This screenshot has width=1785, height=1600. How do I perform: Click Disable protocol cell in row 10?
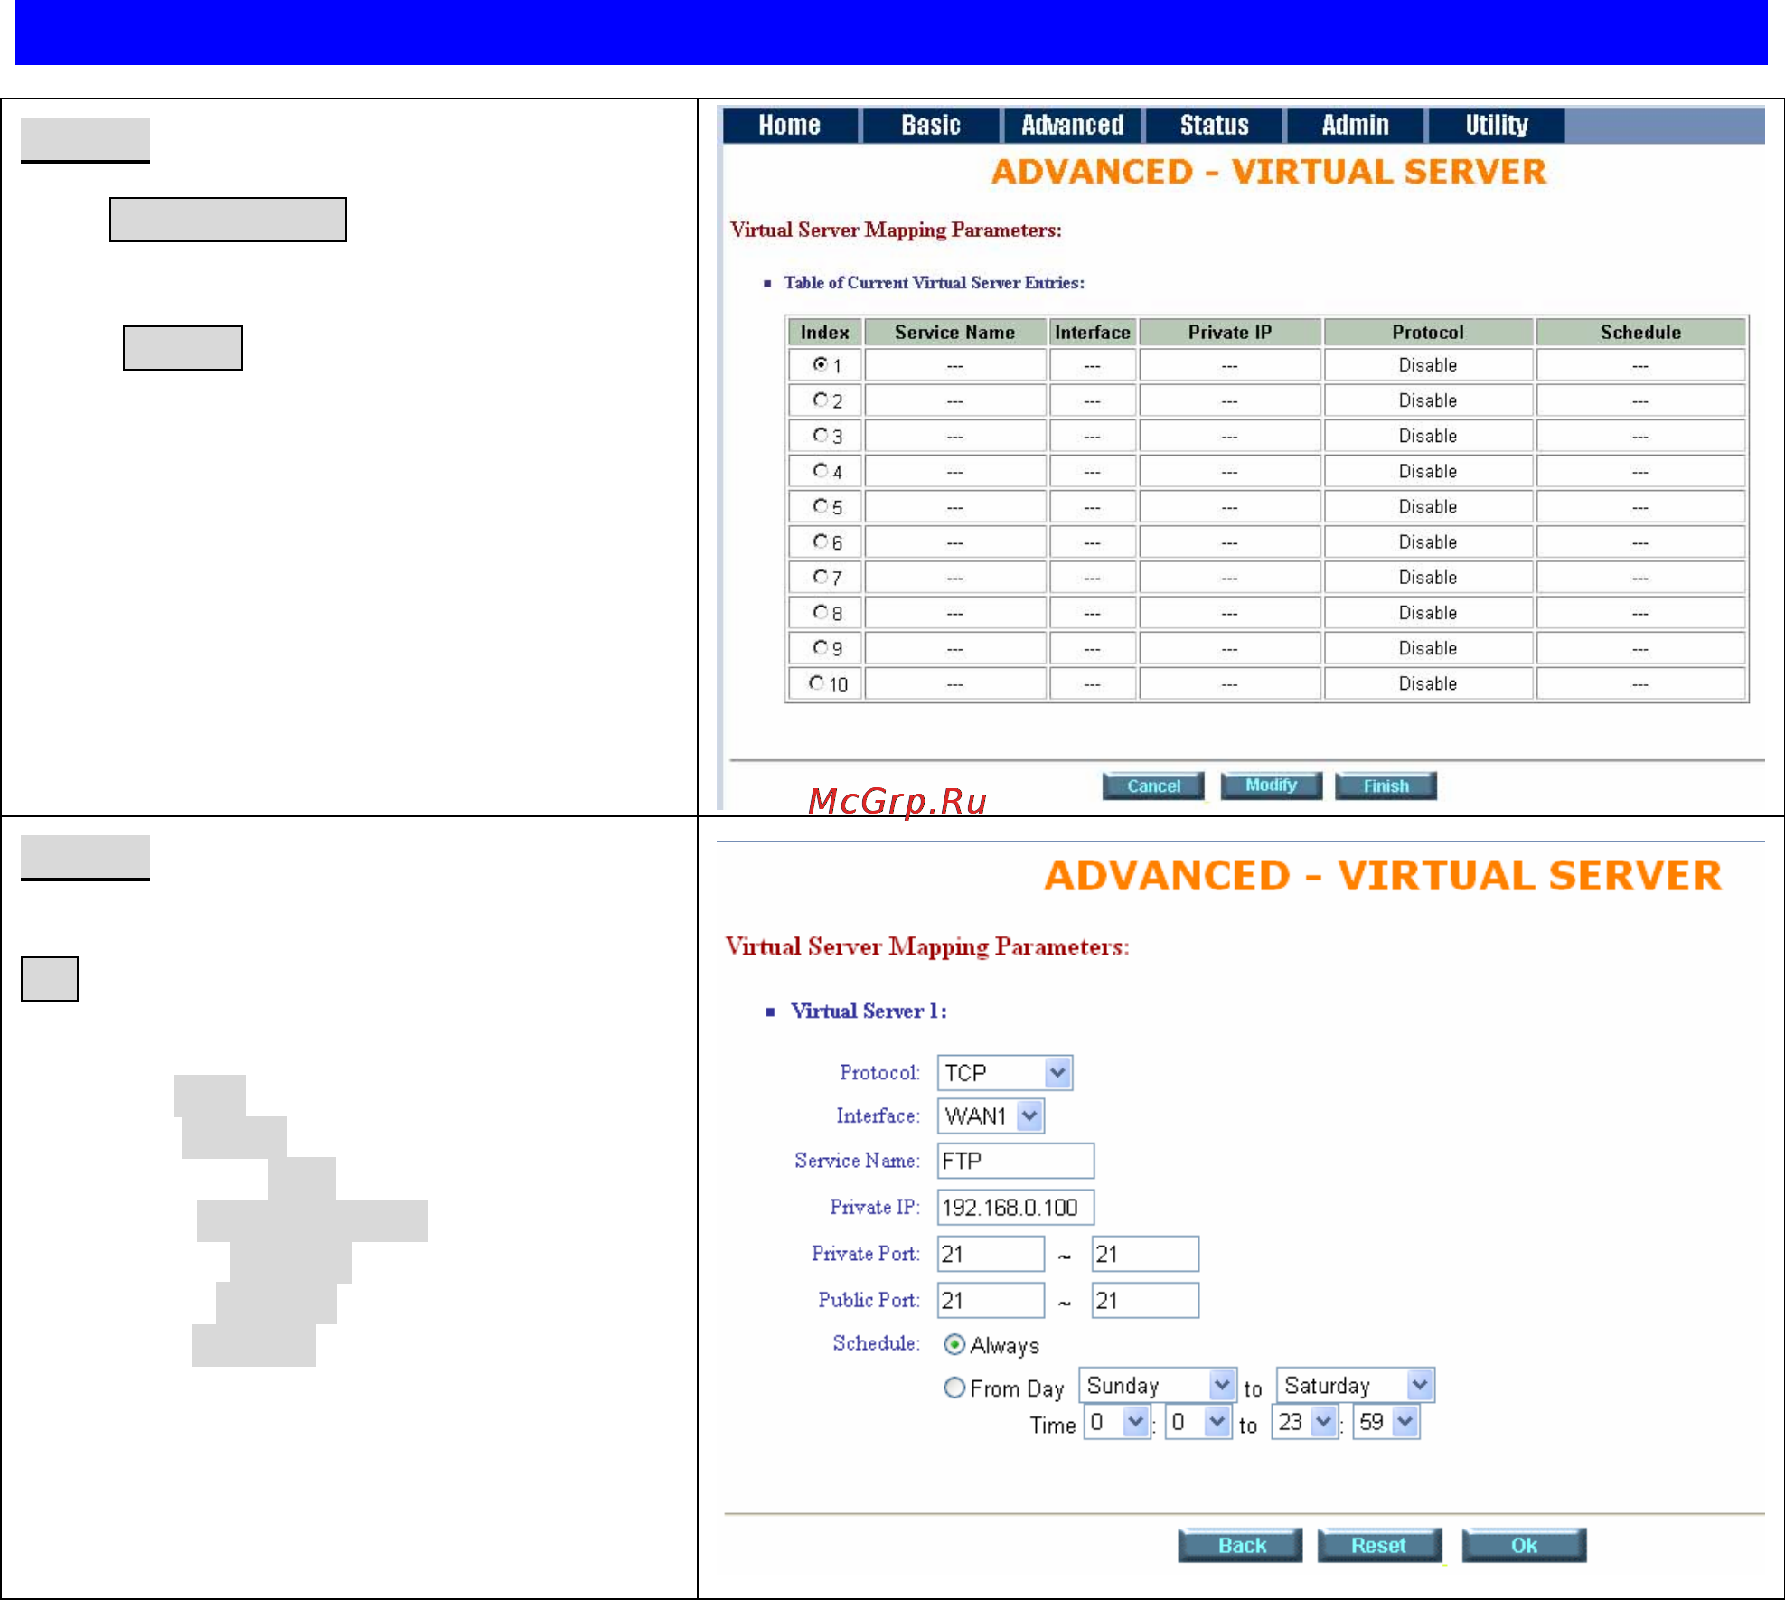click(1428, 683)
